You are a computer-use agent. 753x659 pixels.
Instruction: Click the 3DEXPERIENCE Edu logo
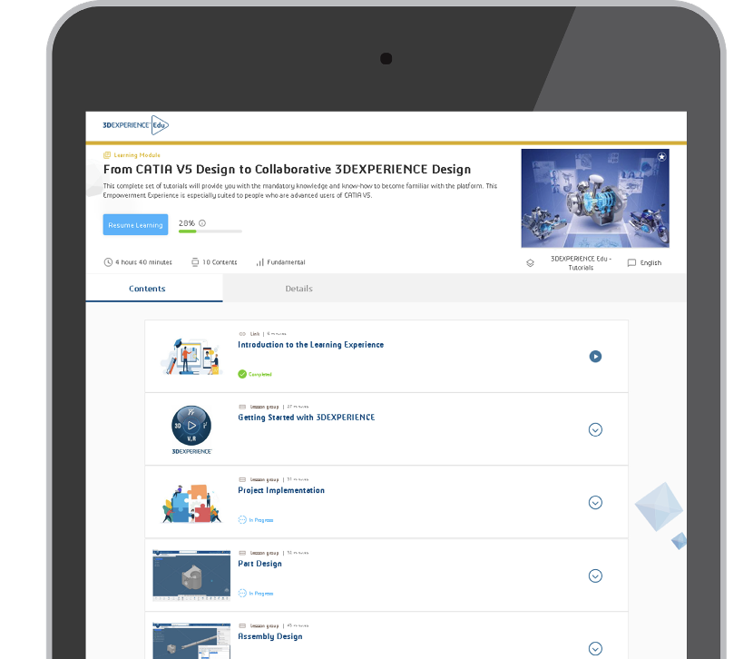click(x=135, y=125)
